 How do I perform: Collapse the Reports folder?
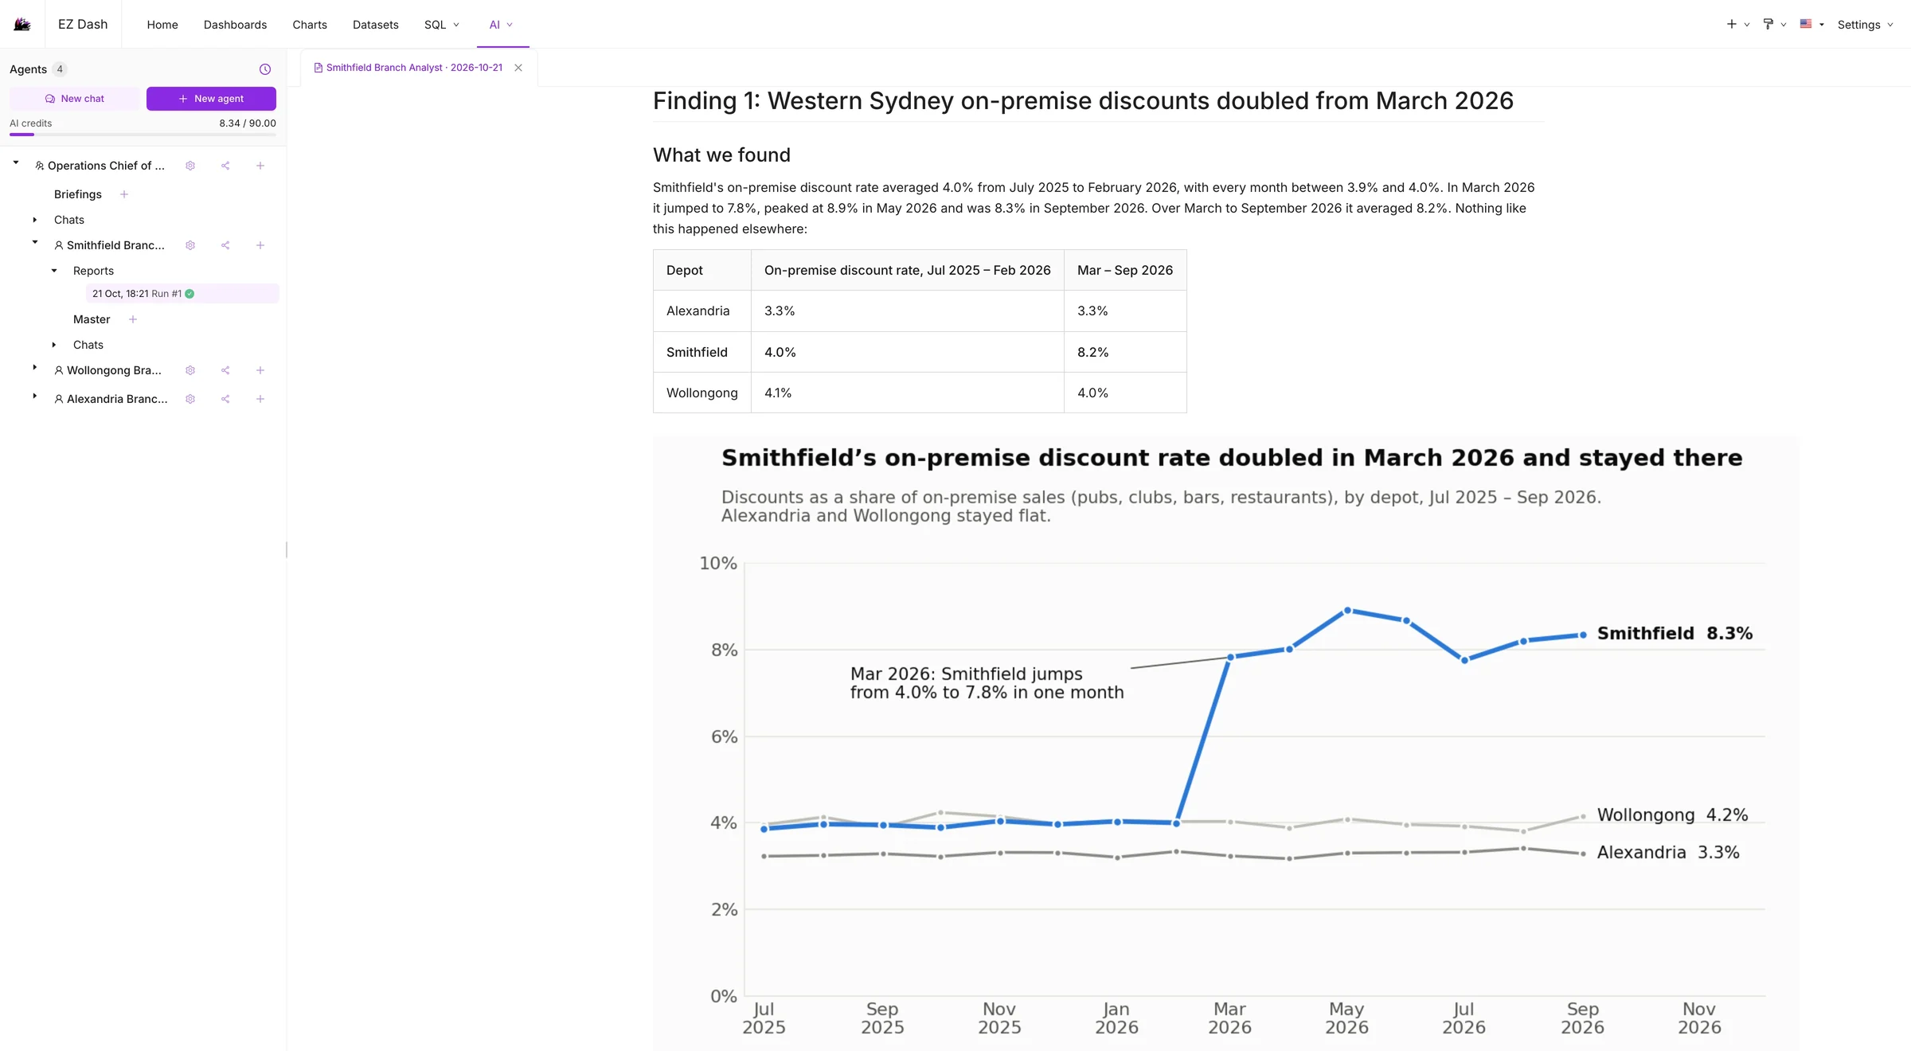(54, 271)
